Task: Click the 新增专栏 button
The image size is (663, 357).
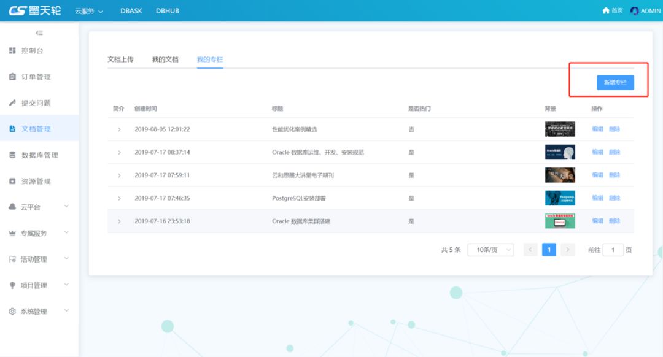Action: point(615,82)
